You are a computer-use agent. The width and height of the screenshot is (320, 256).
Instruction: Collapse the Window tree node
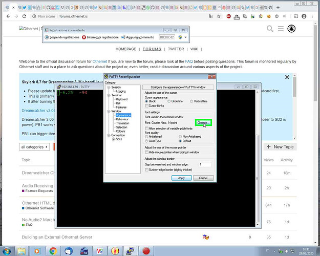[109, 111]
